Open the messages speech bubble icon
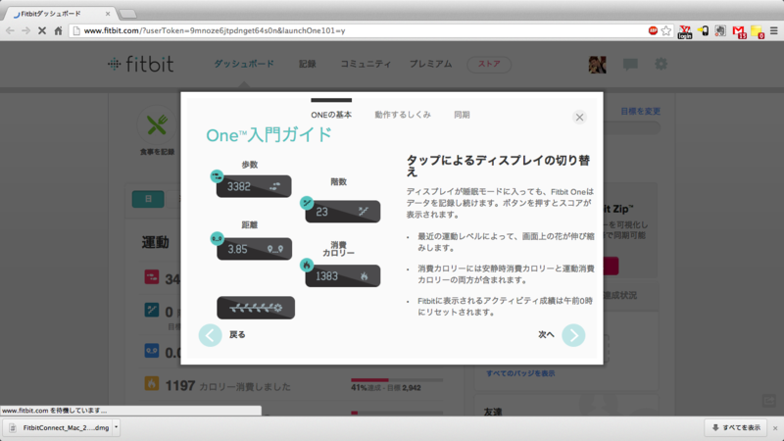Screen dimensions: 784x441 coord(630,64)
